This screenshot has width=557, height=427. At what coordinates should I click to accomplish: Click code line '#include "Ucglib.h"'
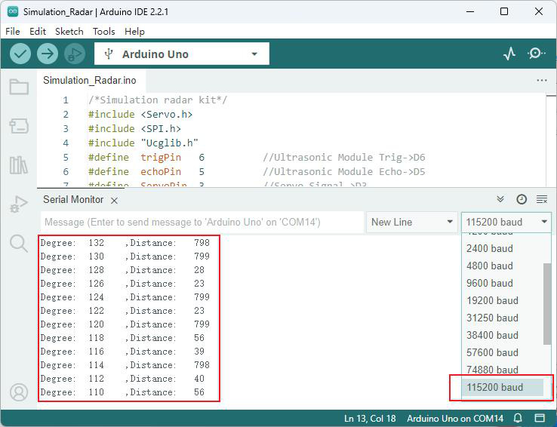(143, 143)
